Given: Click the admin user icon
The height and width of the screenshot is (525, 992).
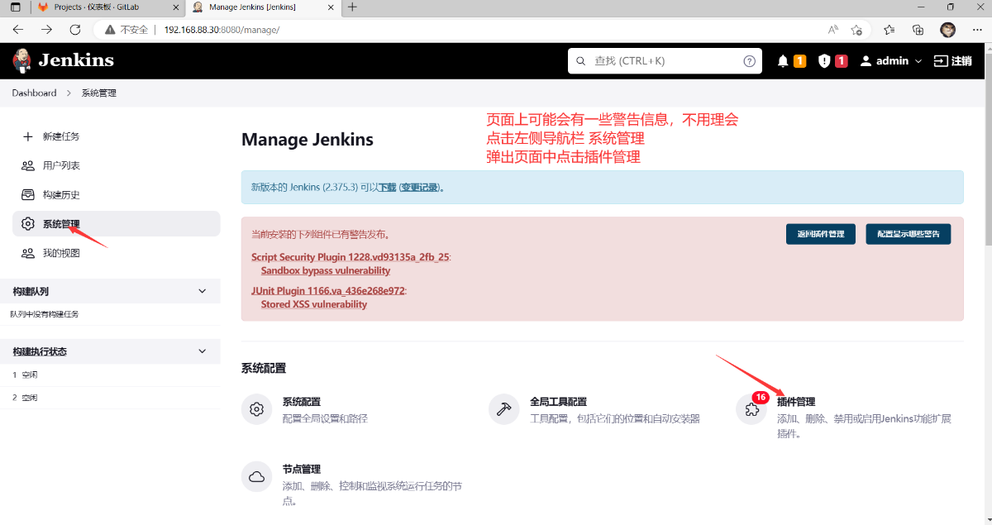Looking at the screenshot, I should pos(866,61).
